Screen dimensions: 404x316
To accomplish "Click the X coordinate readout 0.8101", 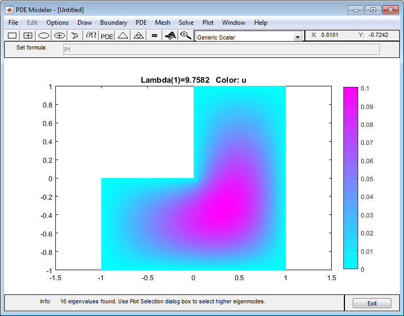I will pos(330,35).
